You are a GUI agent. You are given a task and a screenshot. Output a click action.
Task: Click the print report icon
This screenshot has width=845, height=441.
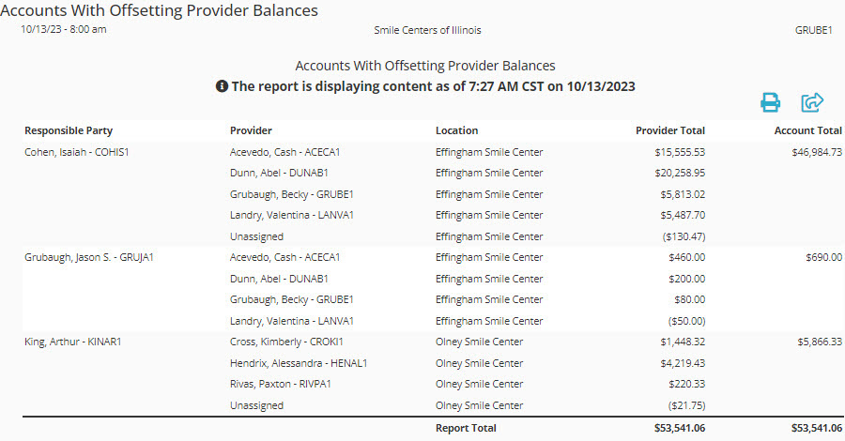click(770, 101)
